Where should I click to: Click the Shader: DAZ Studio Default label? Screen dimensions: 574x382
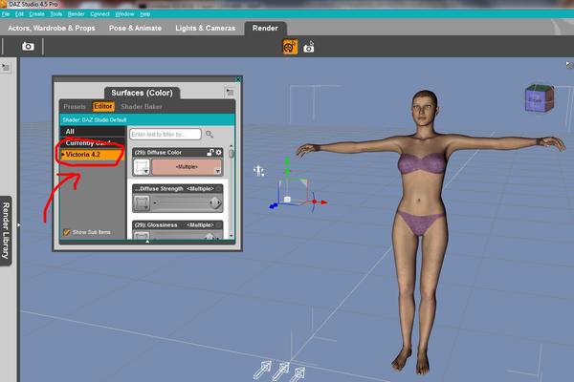(x=95, y=120)
